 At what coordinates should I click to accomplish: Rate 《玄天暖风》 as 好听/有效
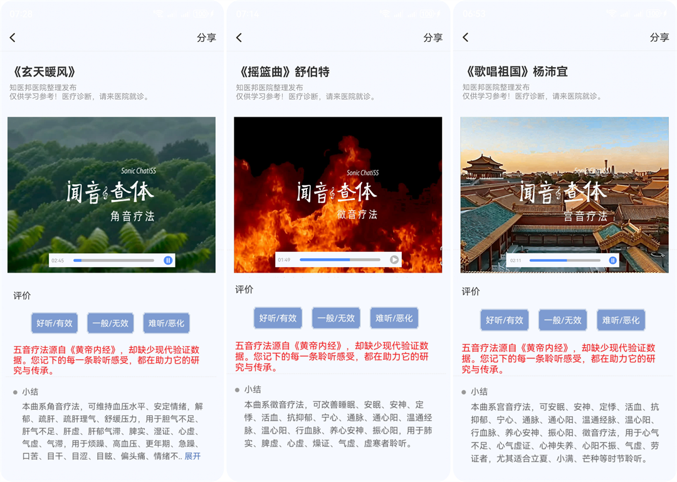(55, 323)
